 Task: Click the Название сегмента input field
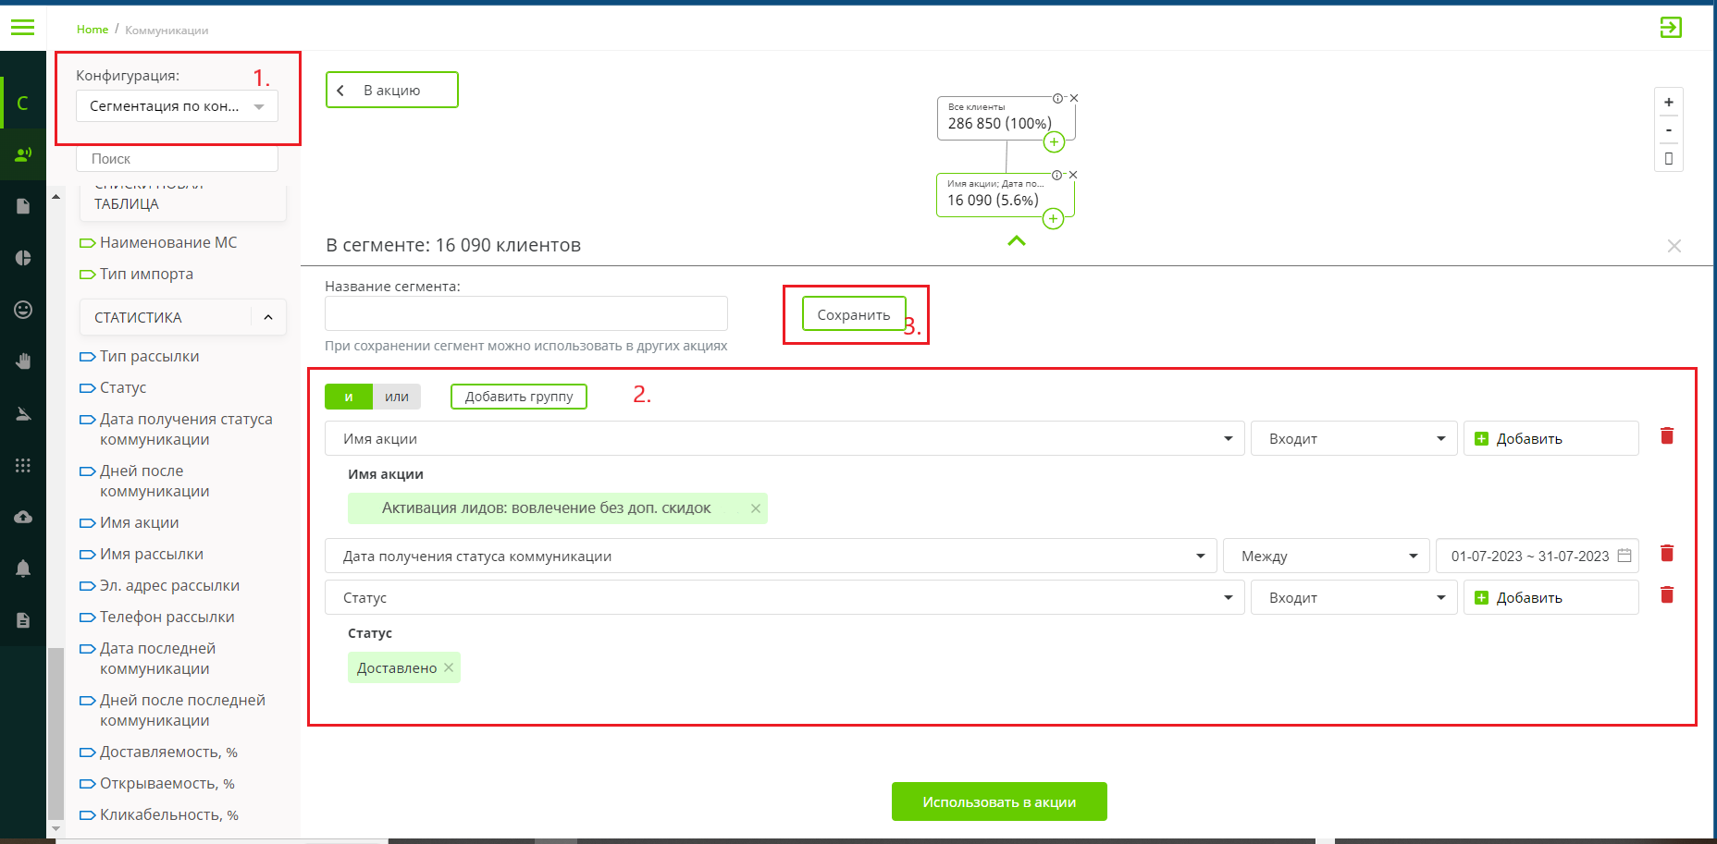(525, 313)
